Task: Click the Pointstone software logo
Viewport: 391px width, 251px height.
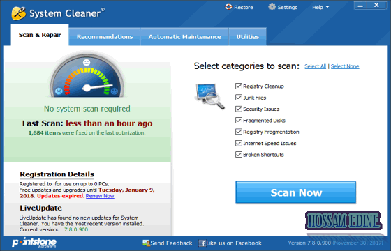Action: point(34,243)
